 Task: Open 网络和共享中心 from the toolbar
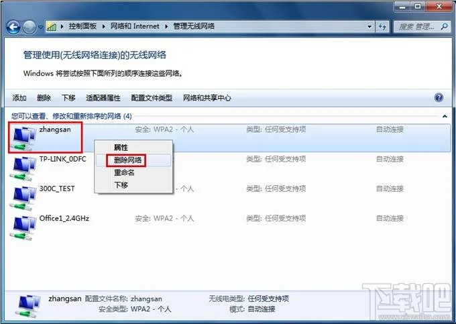[x=207, y=98]
